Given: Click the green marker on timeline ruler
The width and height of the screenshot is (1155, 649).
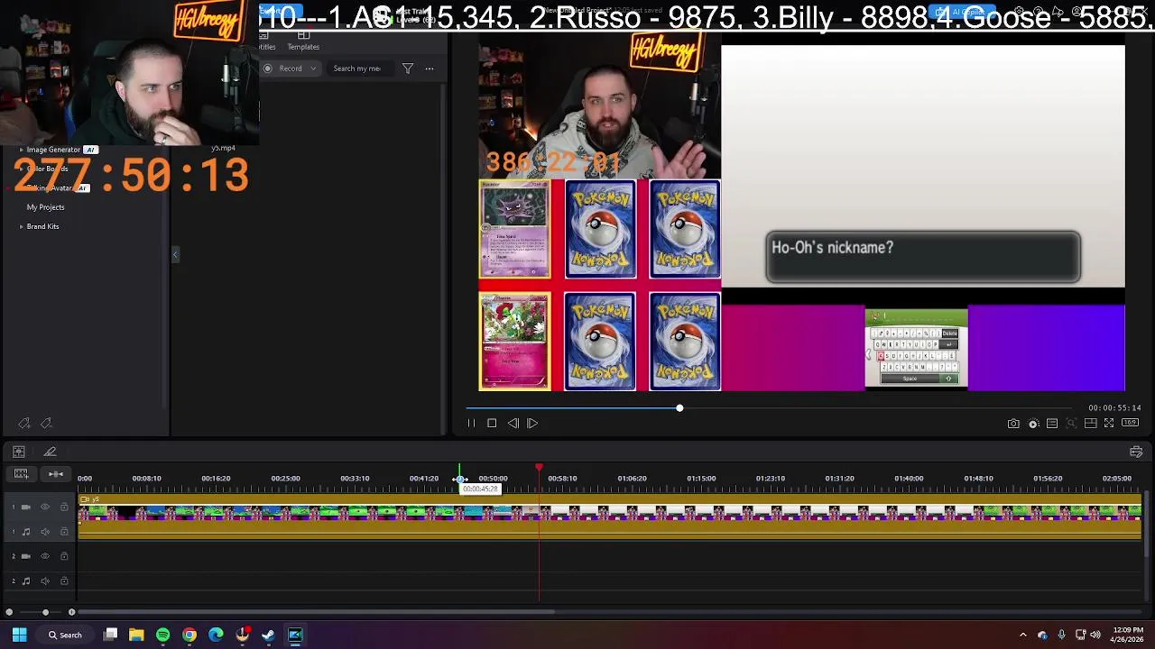Looking at the screenshot, I should click(x=460, y=474).
